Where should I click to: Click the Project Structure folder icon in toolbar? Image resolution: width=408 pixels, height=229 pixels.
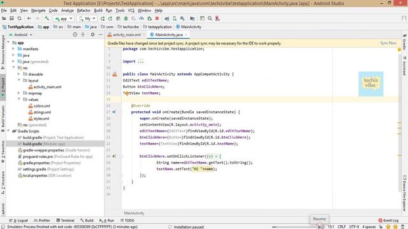pos(193,18)
